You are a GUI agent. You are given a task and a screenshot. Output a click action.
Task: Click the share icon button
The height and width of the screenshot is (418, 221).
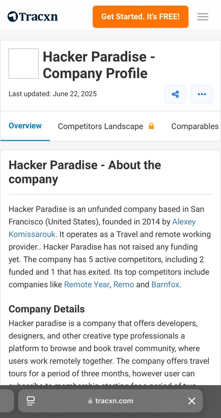(x=175, y=94)
